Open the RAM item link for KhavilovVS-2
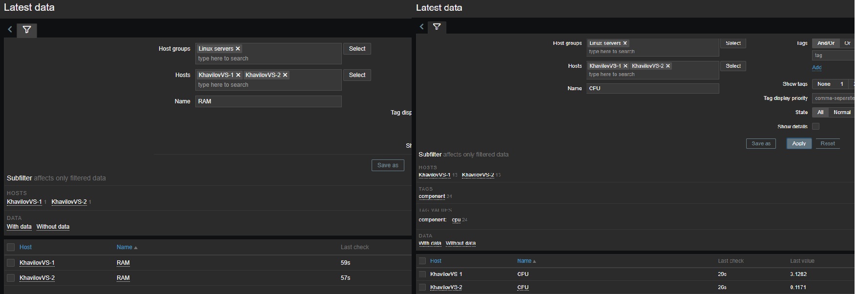857x294 pixels. pyautogui.click(x=123, y=278)
